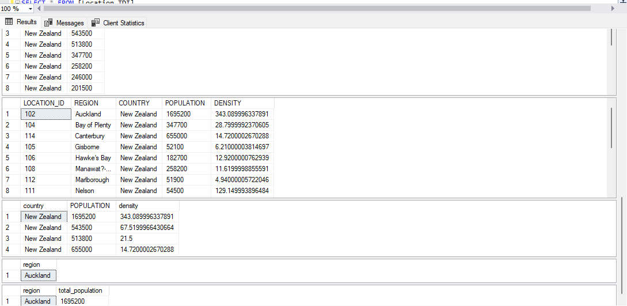The width and height of the screenshot is (627, 306).
Task: Select the value 513800 in the top grid
Action: click(x=86, y=44)
